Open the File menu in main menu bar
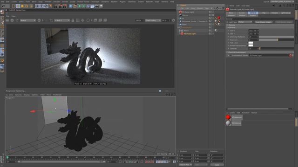Viewport: 298px width, 167px height. click(x=2, y=2)
